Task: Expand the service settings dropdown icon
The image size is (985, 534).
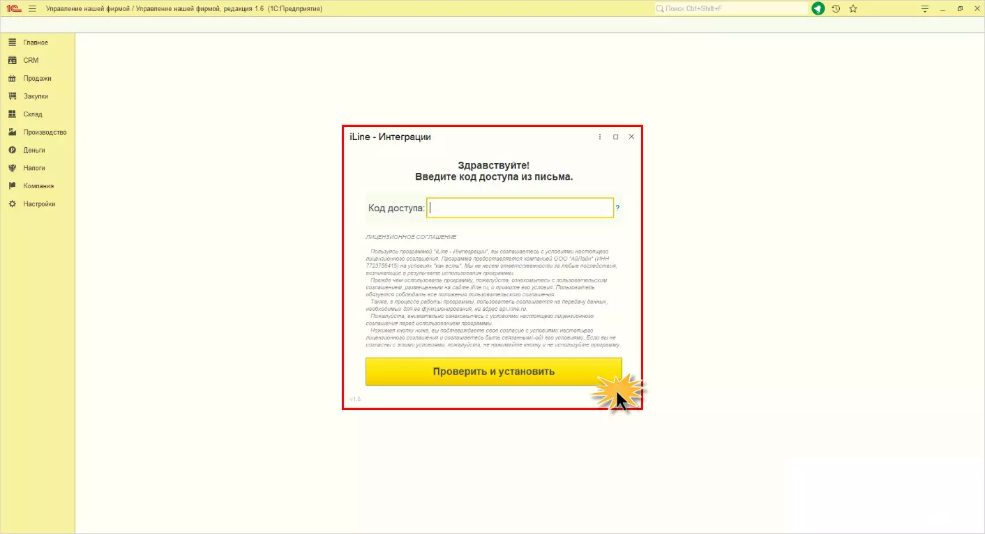Action: pyautogui.click(x=925, y=8)
